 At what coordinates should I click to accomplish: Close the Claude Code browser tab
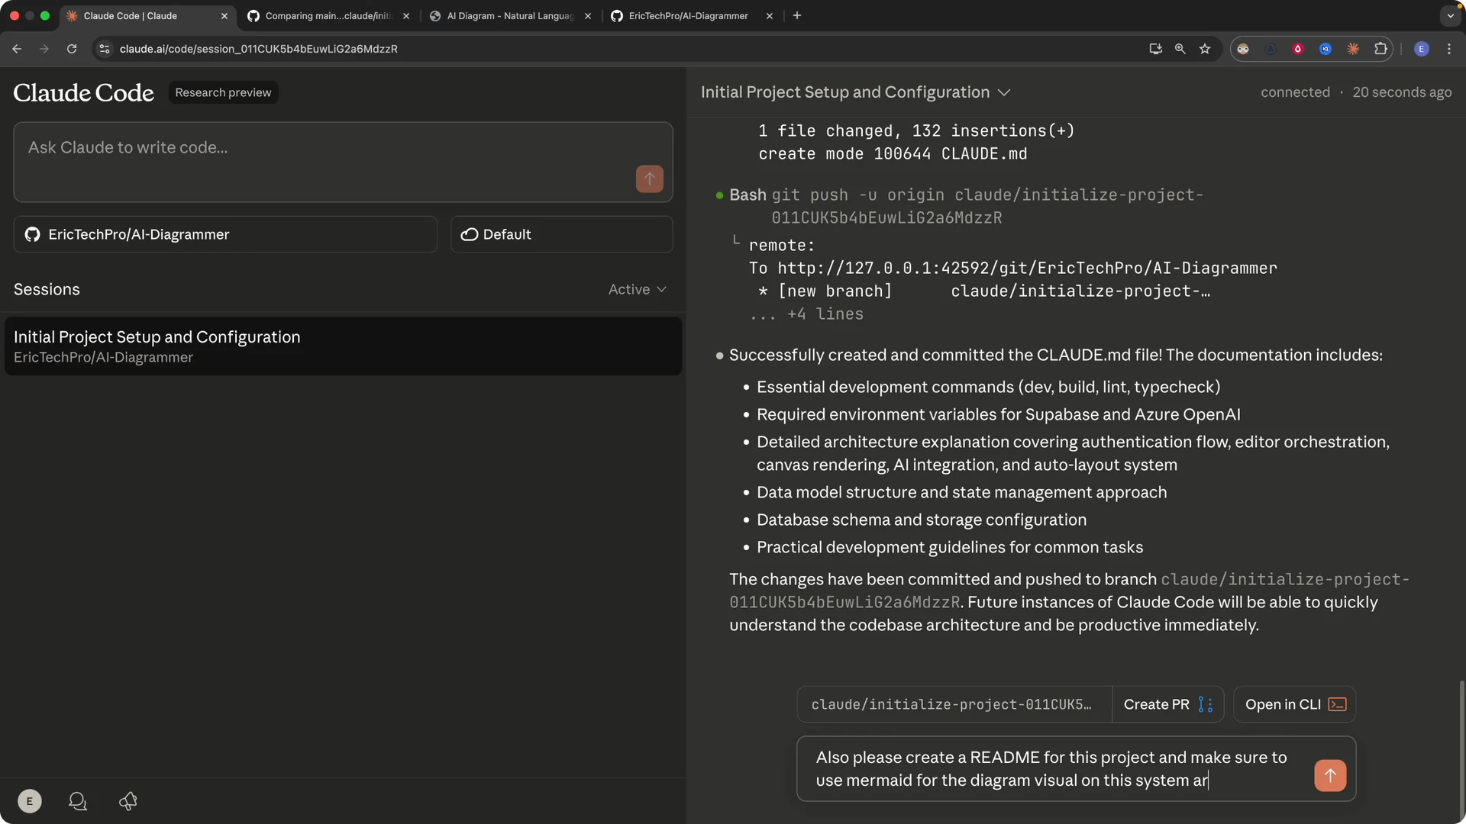(x=224, y=15)
